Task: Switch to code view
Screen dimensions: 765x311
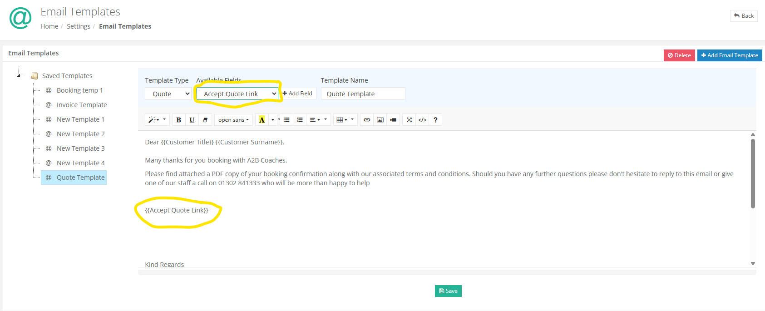Action: coord(422,120)
